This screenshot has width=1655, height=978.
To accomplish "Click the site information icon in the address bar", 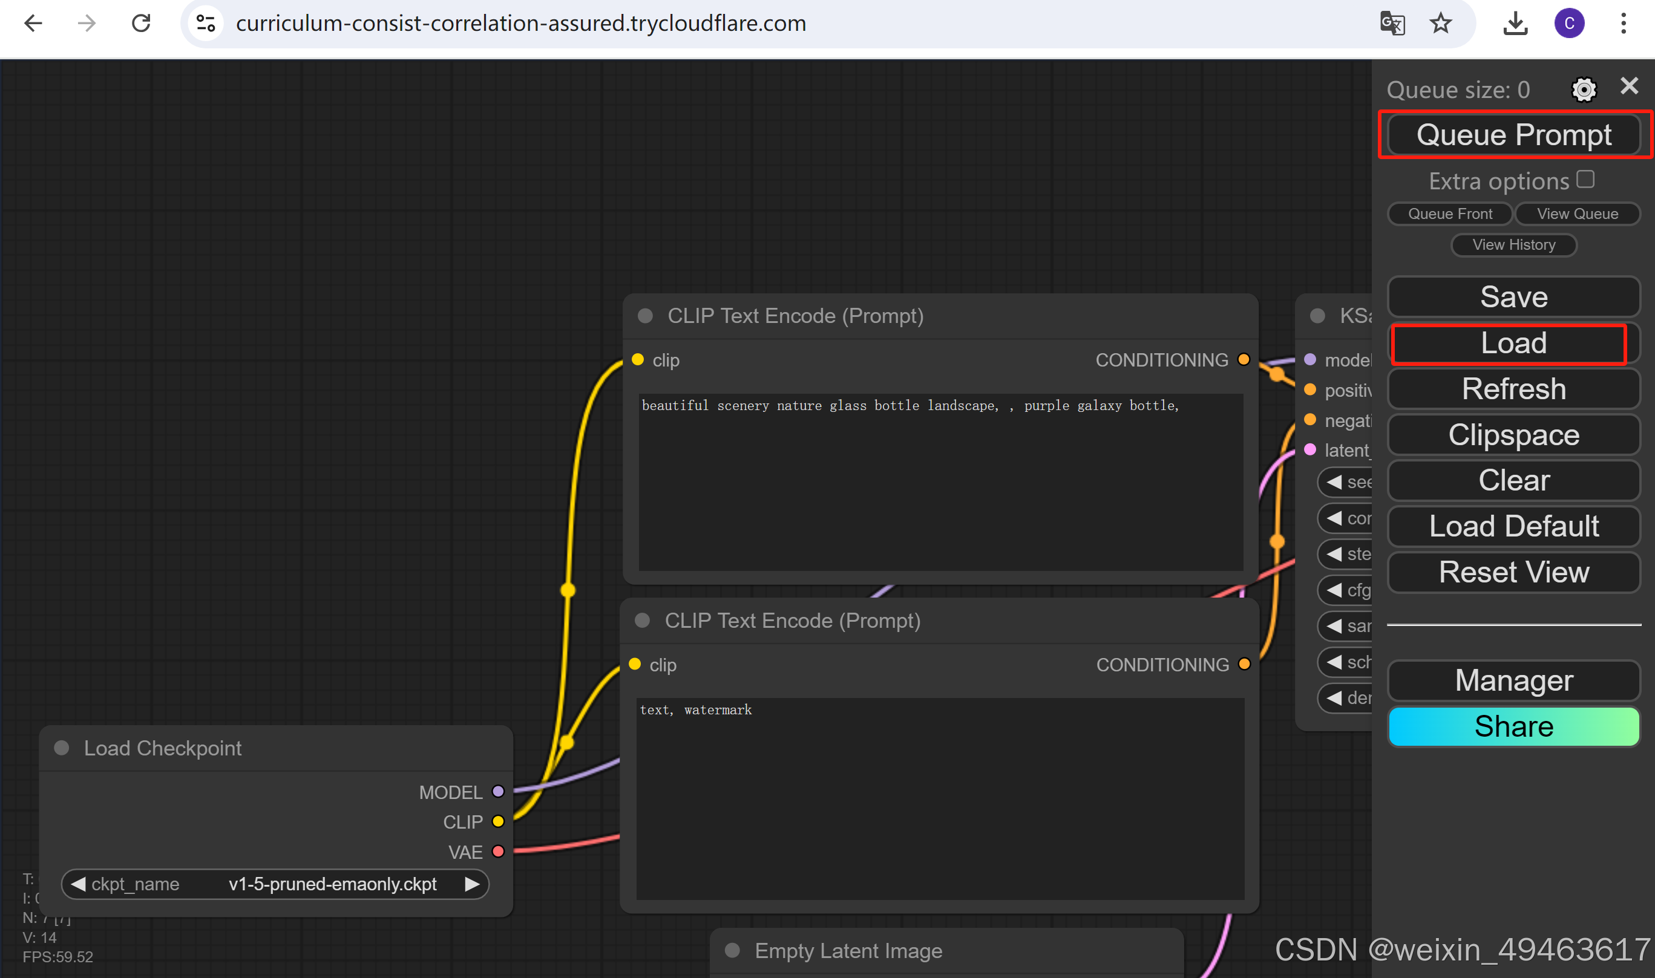I will click(206, 24).
